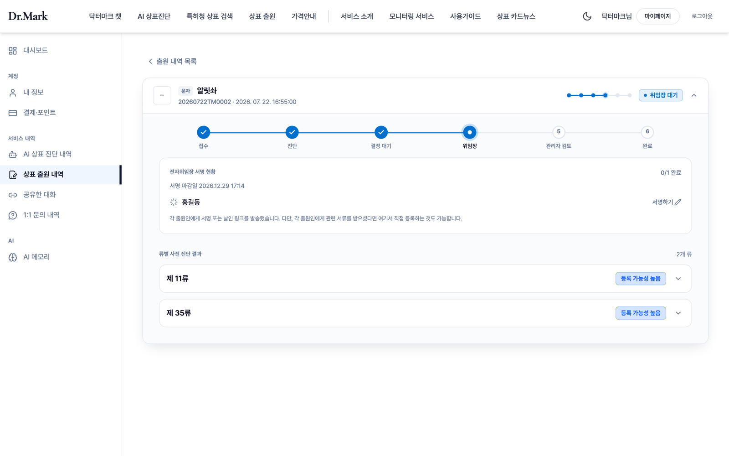The image size is (729, 456).
Task: Open the 상표 출원 menu
Action: tap(262, 16)
